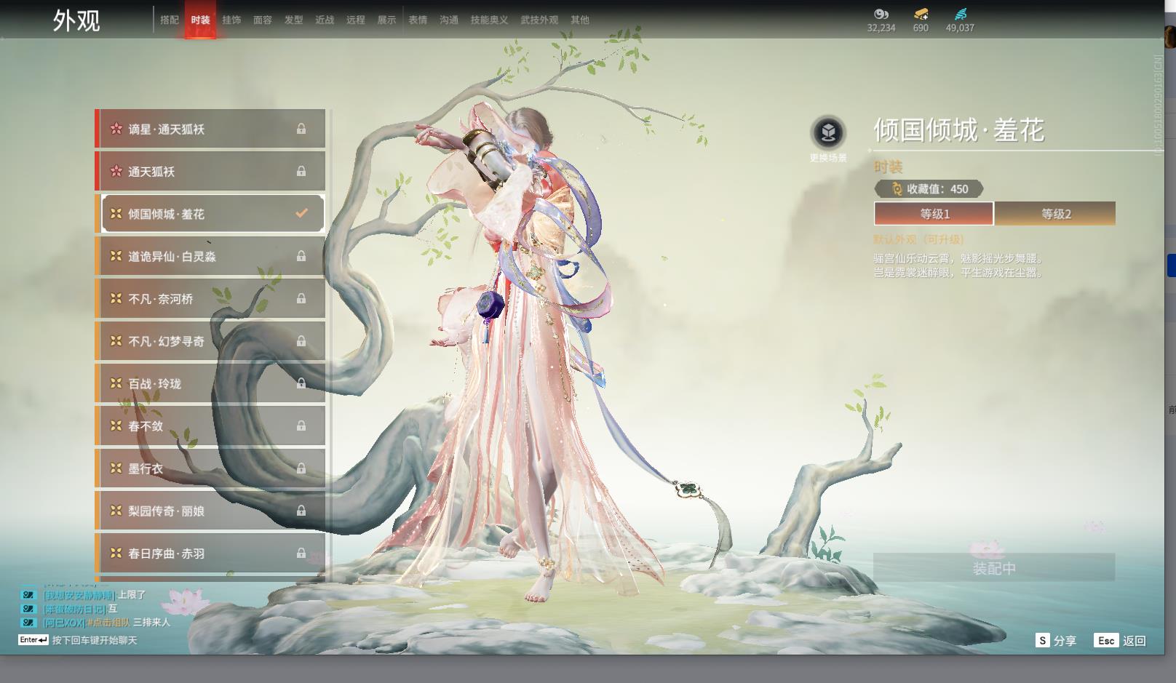The height and width of the screenshot is (683, 1176).
Task: Click the 分享 share label
Action: click(1065, 641)
